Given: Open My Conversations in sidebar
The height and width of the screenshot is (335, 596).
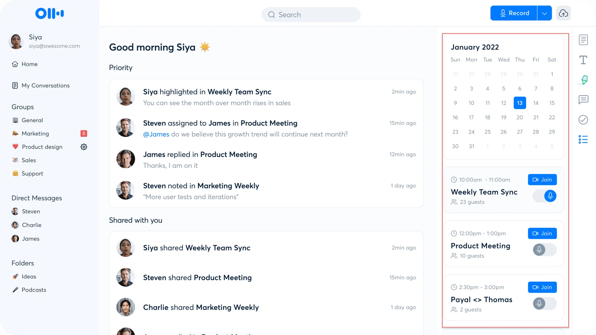Looking at the screenshot, I should coord(45,85).
